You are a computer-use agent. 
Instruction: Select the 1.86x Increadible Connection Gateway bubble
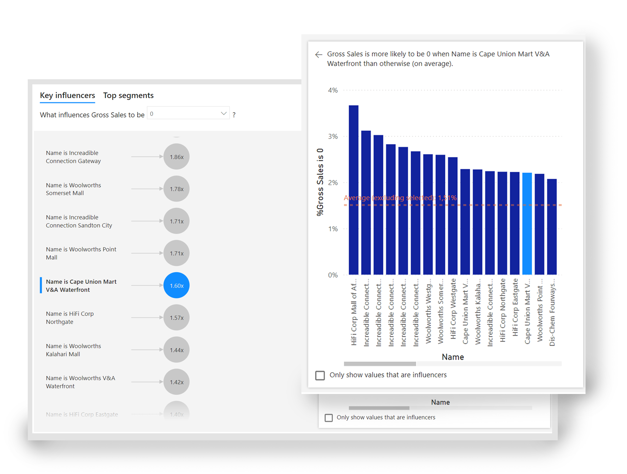click(177, 157)
